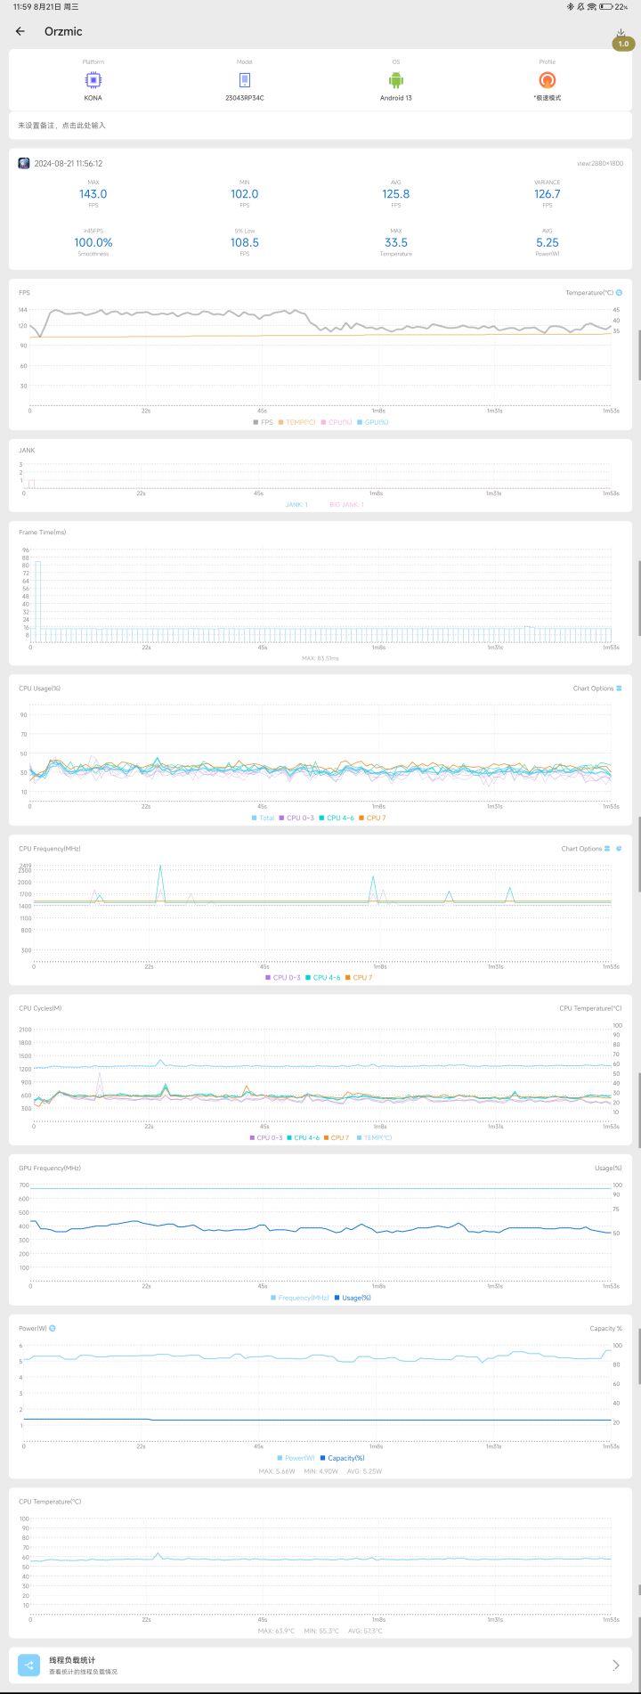This screenshot has height=1694, width=641.
Task: Toggle Capacity(%) legend in Power chart
Action: click(343, 1458)
